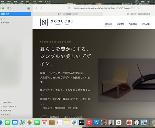Screen dimensions: 155x128
Task: Check battery status in the menu bar
Action: pos(143,2)
